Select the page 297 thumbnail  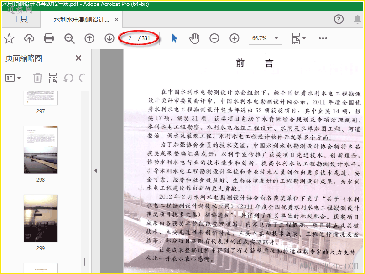[41, 98]
